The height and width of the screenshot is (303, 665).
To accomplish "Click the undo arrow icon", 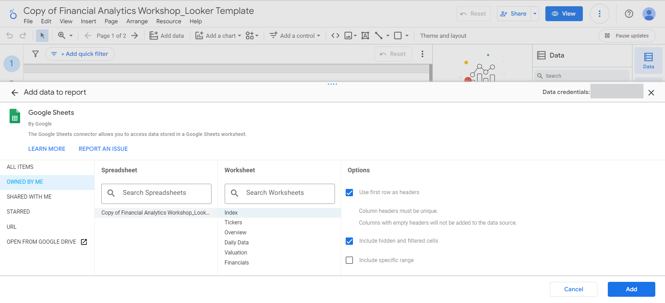I will [x=10, y=36].
